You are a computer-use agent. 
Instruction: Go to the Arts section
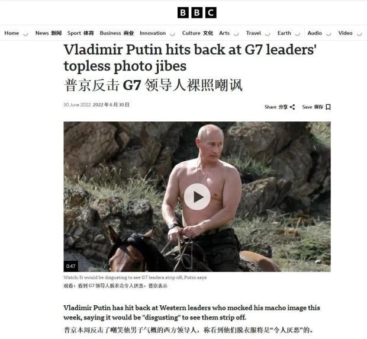[224, 33]
